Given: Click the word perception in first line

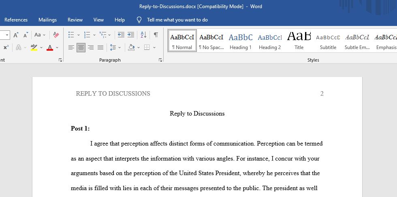Looking at the screenshot, I should 135,144.
